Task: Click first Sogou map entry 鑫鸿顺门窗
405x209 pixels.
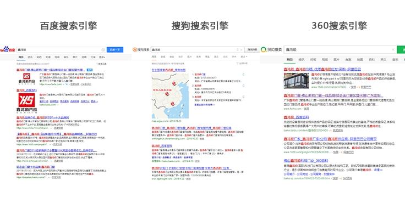Action: pyautogui.click(x=200, y=75)
